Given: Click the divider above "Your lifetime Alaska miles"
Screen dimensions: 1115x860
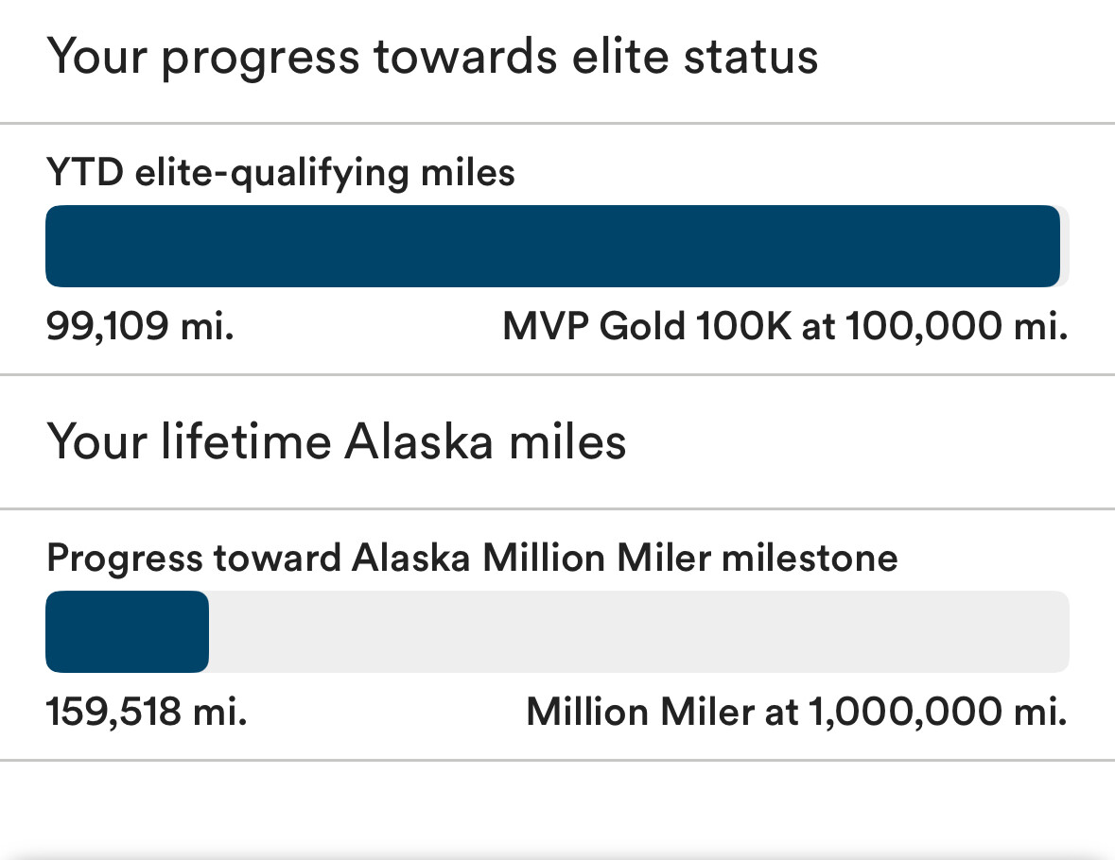Looking at the screenshot, I should [557, 375].
